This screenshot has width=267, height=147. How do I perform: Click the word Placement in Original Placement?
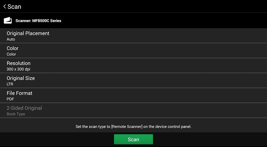point(37,33)
